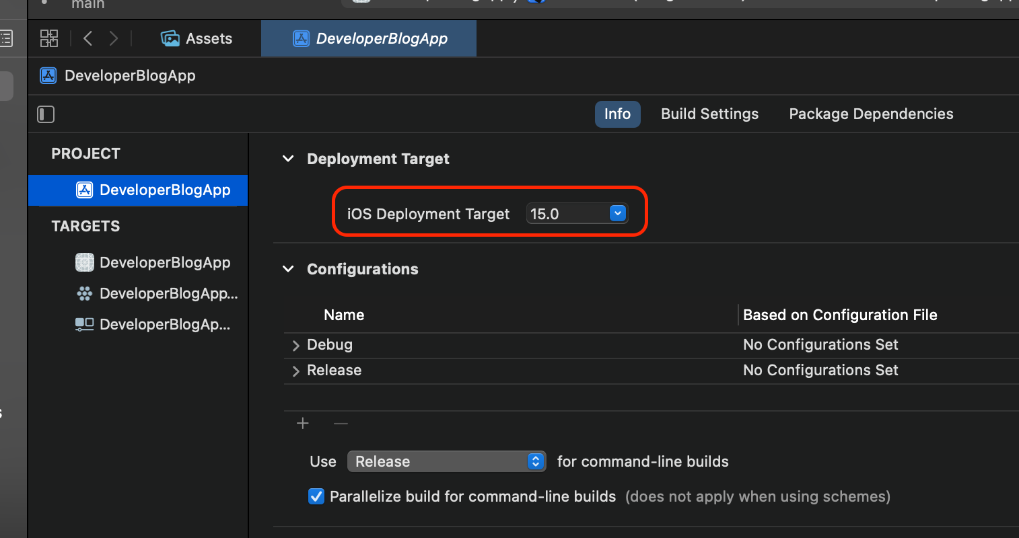Collapse the Deployment Target section
This screenshot has height=538, width=1019.
pyautogui.click(x=288, y=159)
